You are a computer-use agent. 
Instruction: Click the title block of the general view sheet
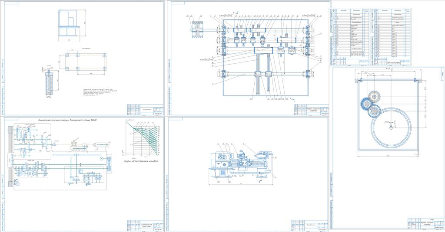(x=310, y=225)
